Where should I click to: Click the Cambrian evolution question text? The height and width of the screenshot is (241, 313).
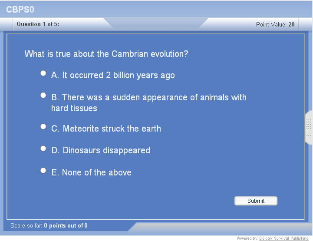tap(106, 54)
